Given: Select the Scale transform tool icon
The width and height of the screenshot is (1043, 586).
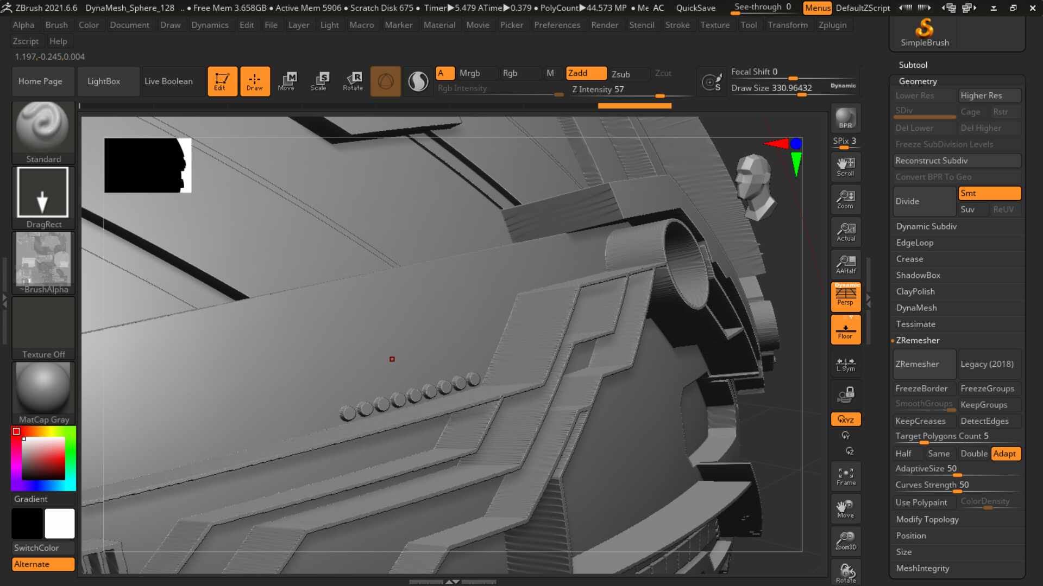Looking at the screenshot, I should 319,81.
